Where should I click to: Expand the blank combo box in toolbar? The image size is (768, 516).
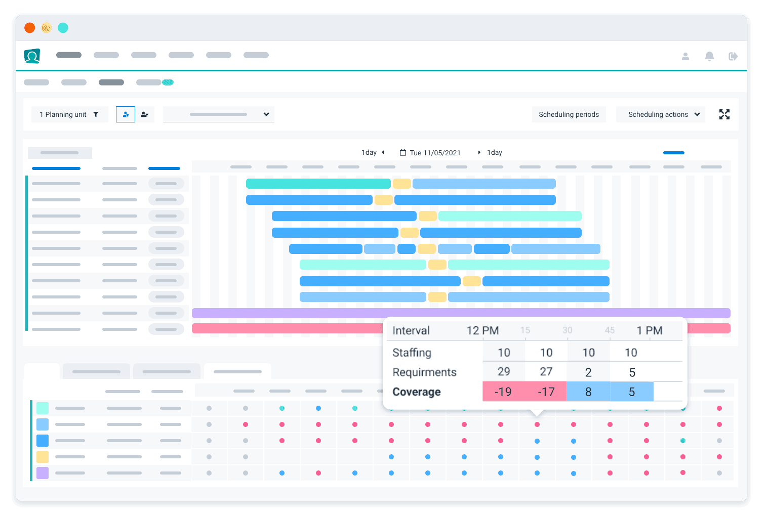[219, 114]
